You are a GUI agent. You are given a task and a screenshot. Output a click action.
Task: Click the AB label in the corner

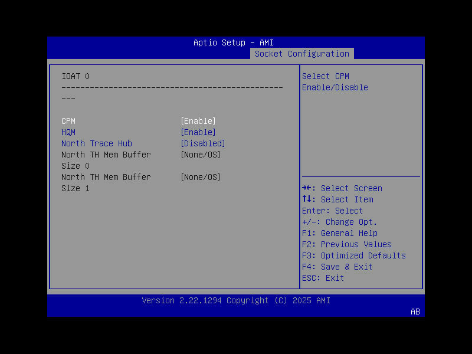415,312
